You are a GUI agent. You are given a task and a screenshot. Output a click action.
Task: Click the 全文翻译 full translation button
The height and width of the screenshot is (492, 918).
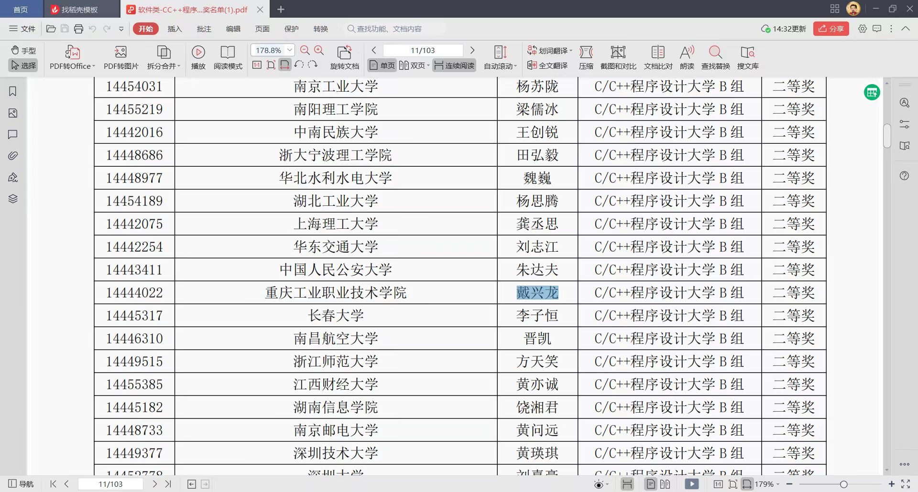click(x=548, y=65)
